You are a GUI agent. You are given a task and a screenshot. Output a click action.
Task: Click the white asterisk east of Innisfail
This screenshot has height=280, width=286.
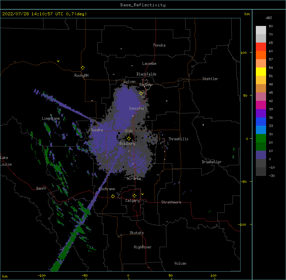(167, 101)
